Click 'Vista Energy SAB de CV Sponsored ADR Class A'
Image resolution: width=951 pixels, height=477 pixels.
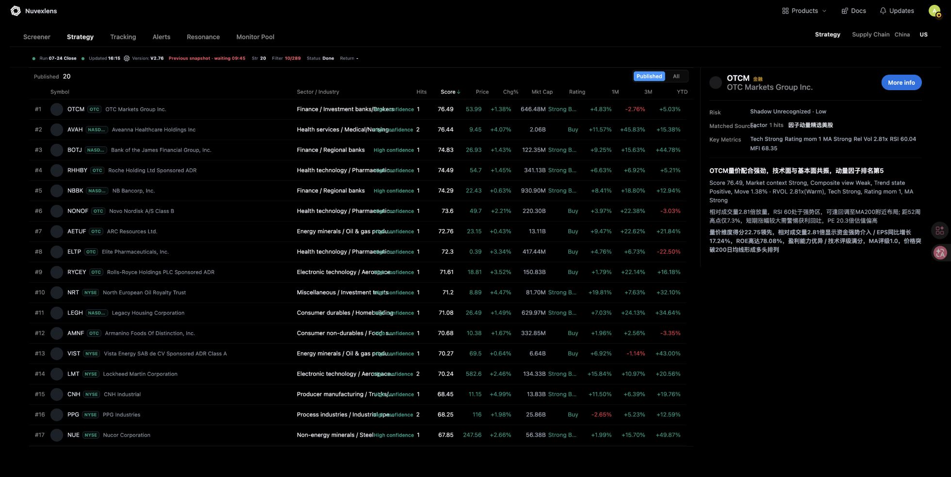tap(165, 353)
